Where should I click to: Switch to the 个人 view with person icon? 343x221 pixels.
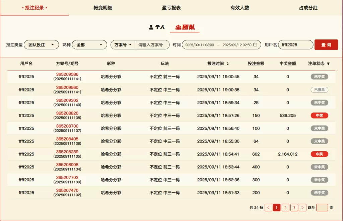pyautogui.click(x=157, y=27)
